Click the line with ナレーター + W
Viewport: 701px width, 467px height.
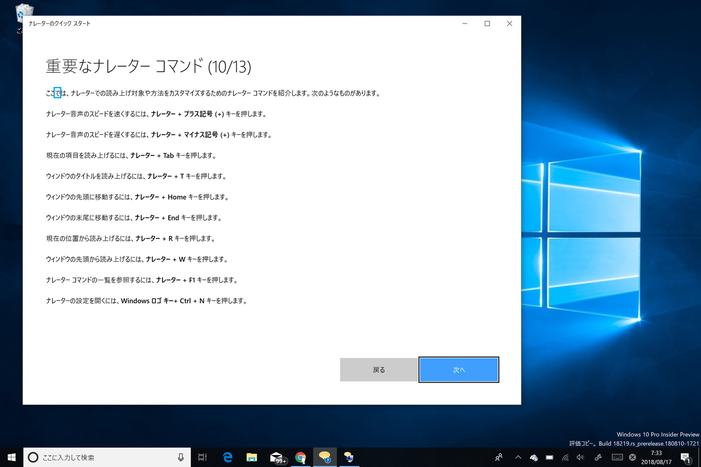coord(136,260)
